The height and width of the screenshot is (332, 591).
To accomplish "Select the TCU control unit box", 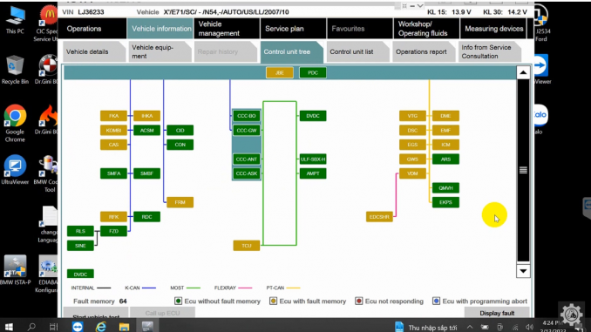I will pos(247,246).
